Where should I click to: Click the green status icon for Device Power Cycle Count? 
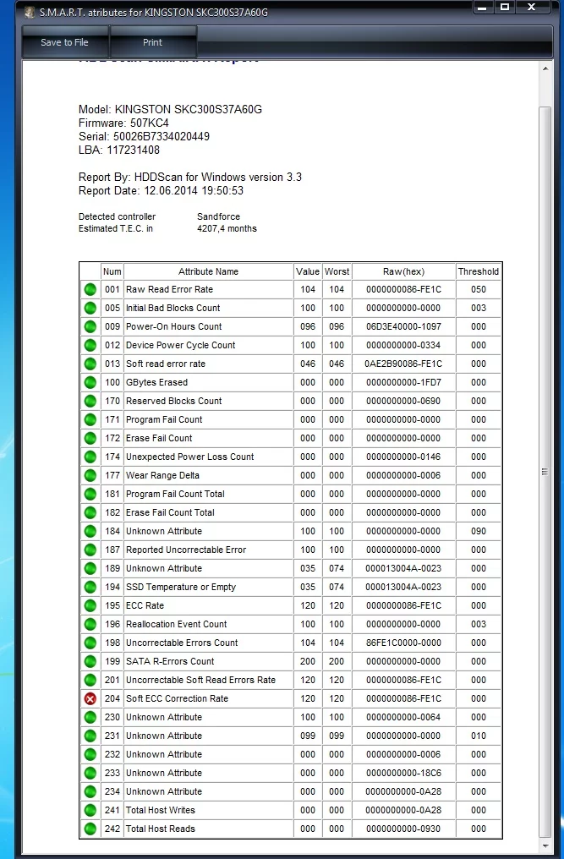(x=90, y=345)
